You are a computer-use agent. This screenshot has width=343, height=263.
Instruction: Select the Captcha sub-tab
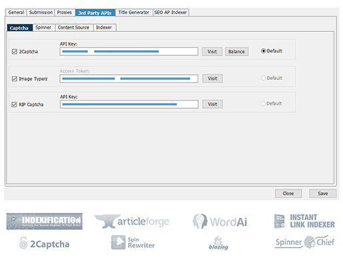click(19, 28)
